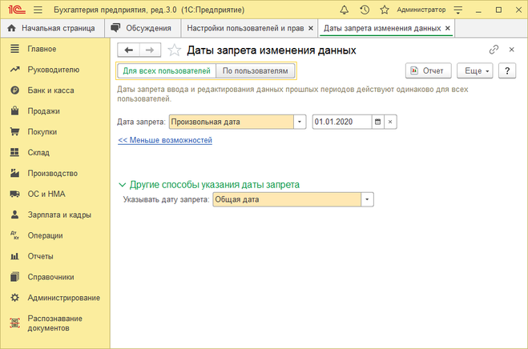Open the notifications bell icon
This screenshot has height=349, width=528.
[345, 10]
